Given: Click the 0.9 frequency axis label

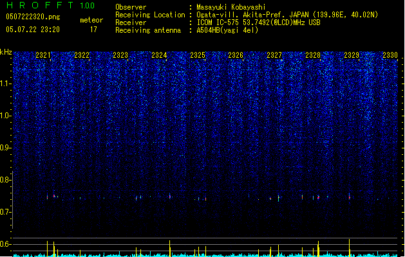Looking at the screenshot, I should (6, 148).
